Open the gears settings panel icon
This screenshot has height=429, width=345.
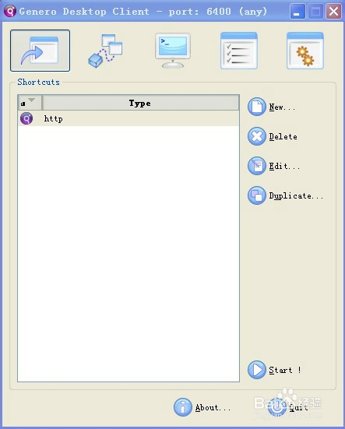[305, 51]
